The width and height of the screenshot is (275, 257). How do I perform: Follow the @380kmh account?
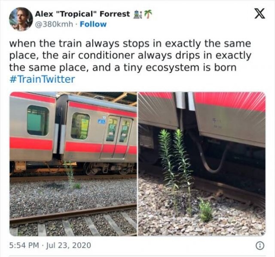93,24
